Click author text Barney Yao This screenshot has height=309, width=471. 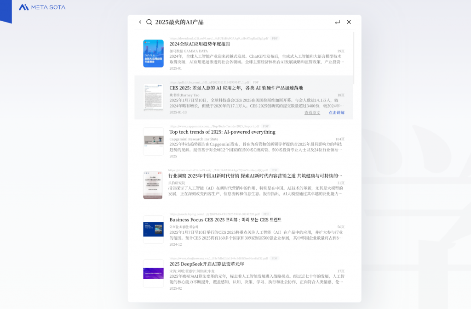[190, 96]
